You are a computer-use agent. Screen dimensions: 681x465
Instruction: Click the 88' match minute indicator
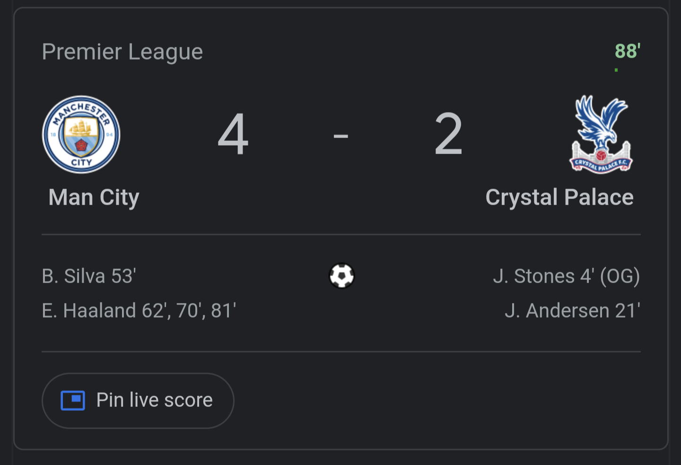click(628, 51)
